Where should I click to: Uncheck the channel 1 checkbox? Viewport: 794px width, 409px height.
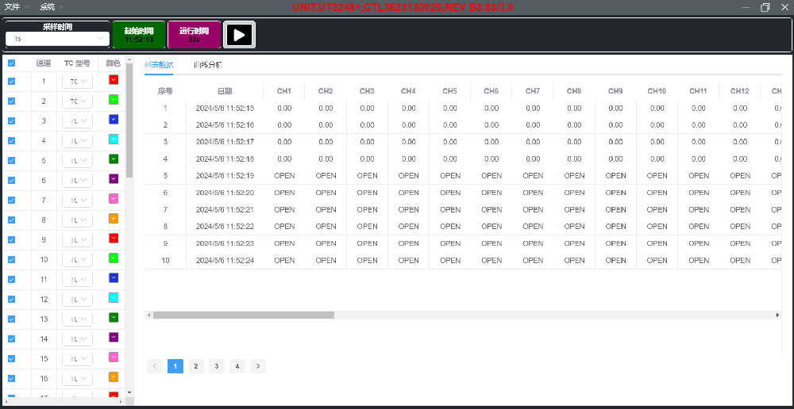coord(11,81)
